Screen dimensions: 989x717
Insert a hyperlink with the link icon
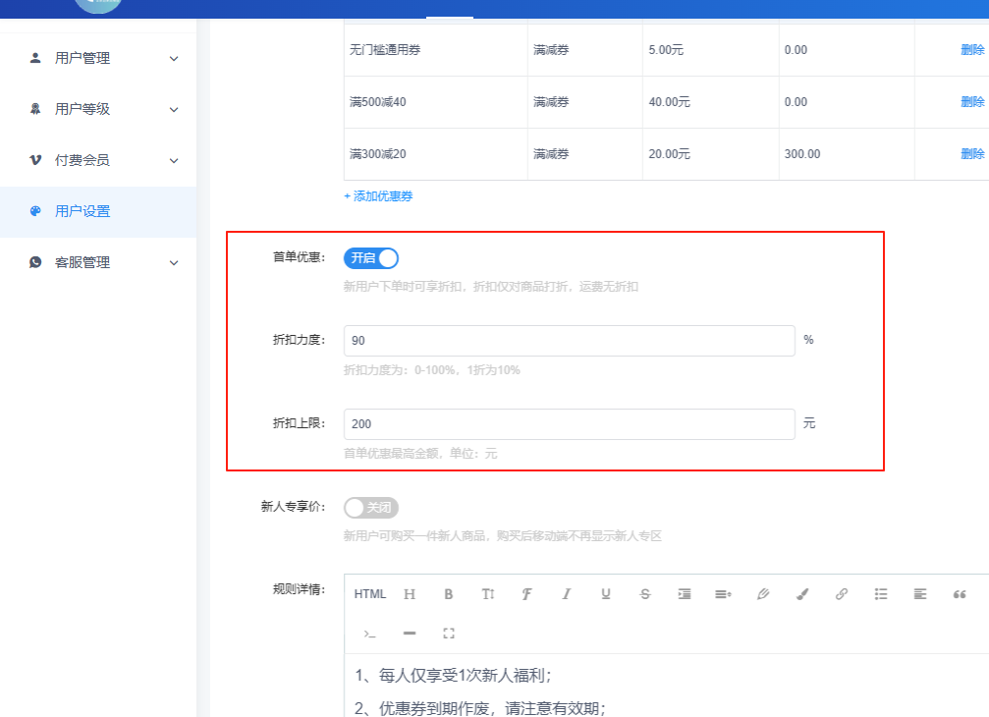point(842,594)
